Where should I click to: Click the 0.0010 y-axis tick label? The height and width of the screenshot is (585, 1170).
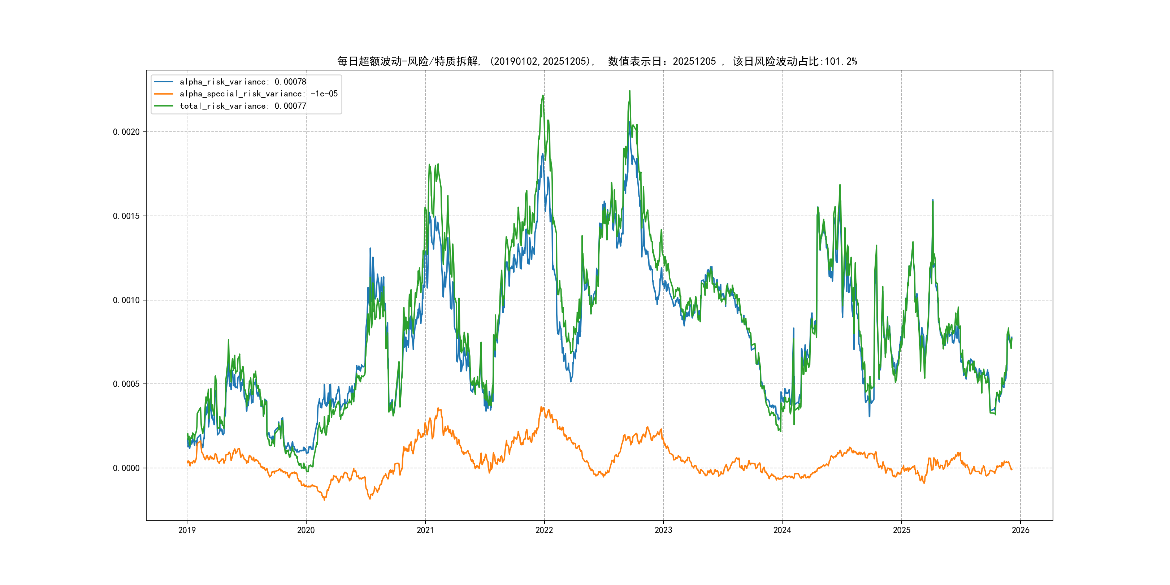click(x=126, y=300)
